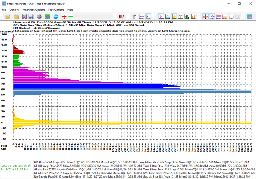This screenshot has width=256, height=179.
Task: Toggle the multicolor H heartrate plot button
Action: pos(161,17)
